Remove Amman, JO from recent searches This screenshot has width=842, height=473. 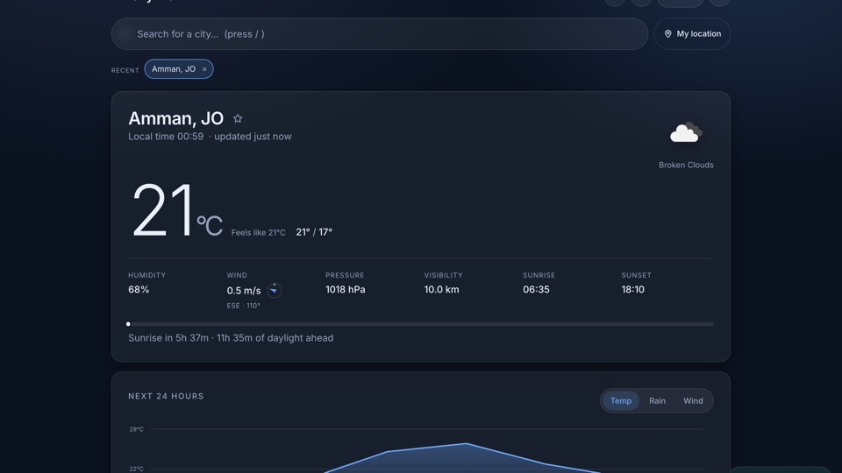coord(204,69)
